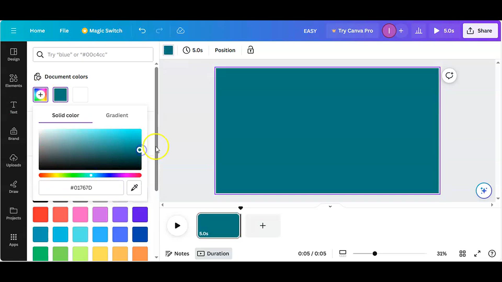Open the Text sidebar panel

tap(14, 108)
